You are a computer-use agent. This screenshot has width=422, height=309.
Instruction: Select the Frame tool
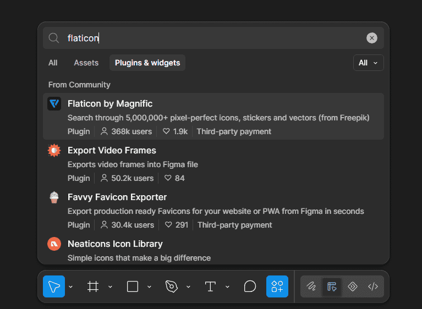point(93,286)
